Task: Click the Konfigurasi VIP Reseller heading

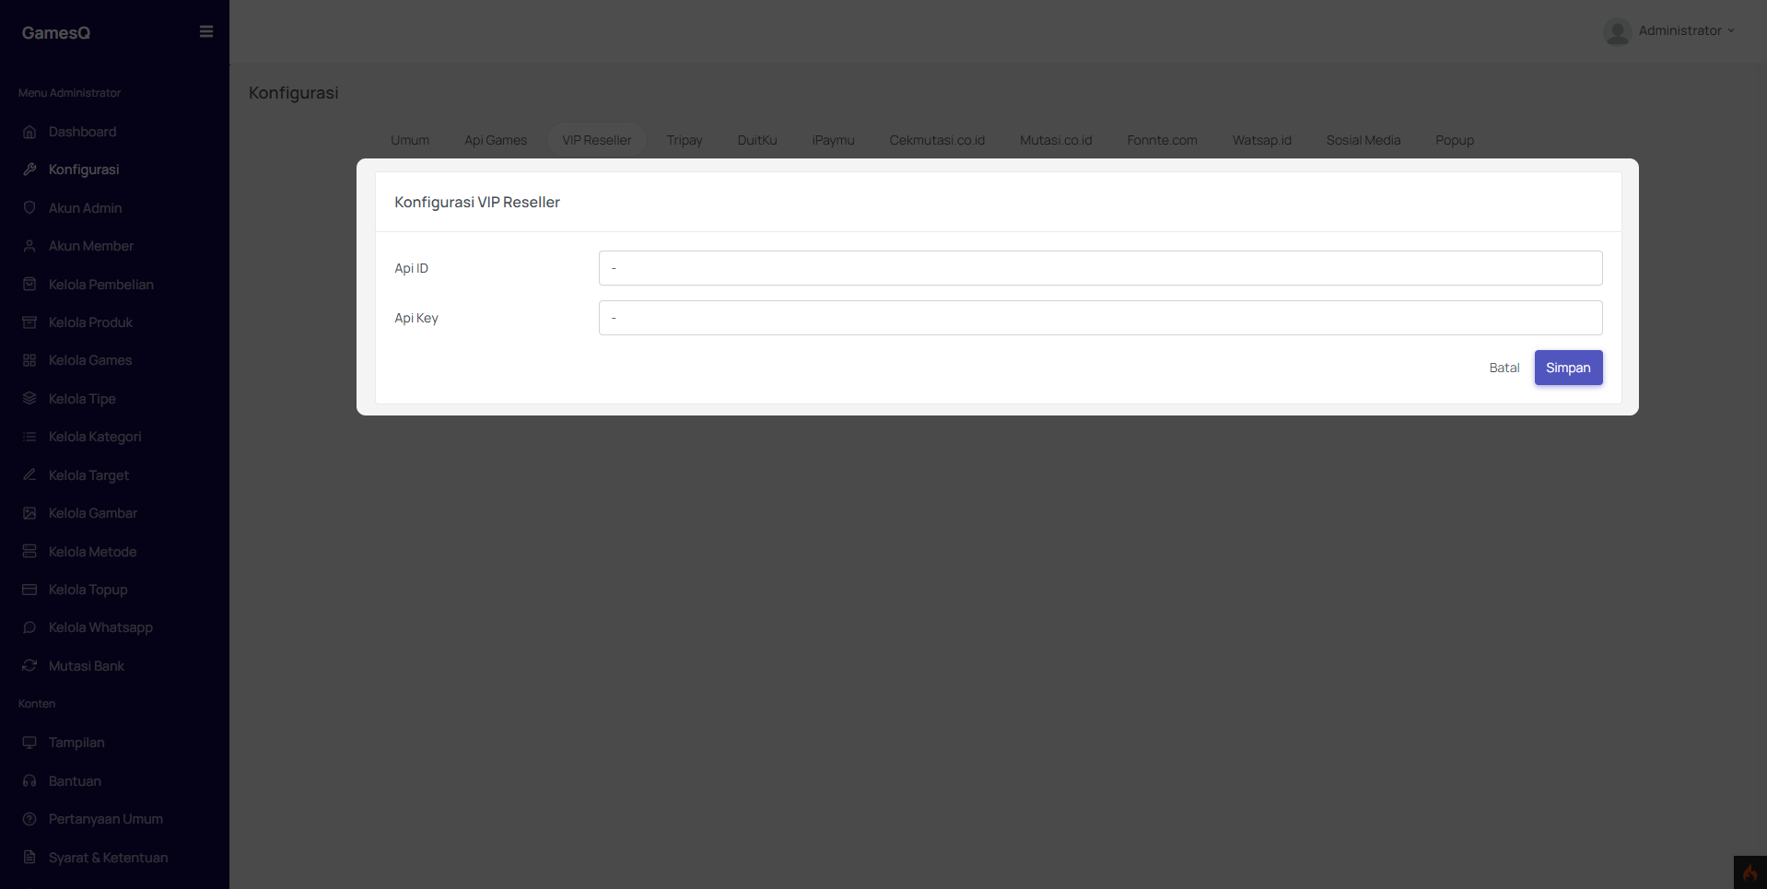Action: click(477, 202)
